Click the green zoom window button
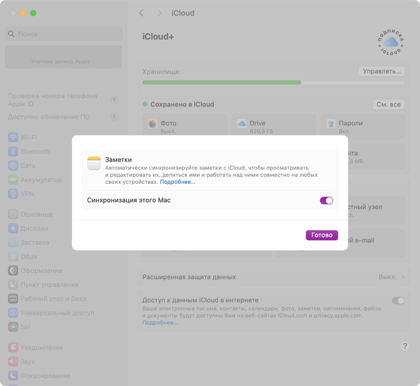420x386 pixels. tap(33, 13)
